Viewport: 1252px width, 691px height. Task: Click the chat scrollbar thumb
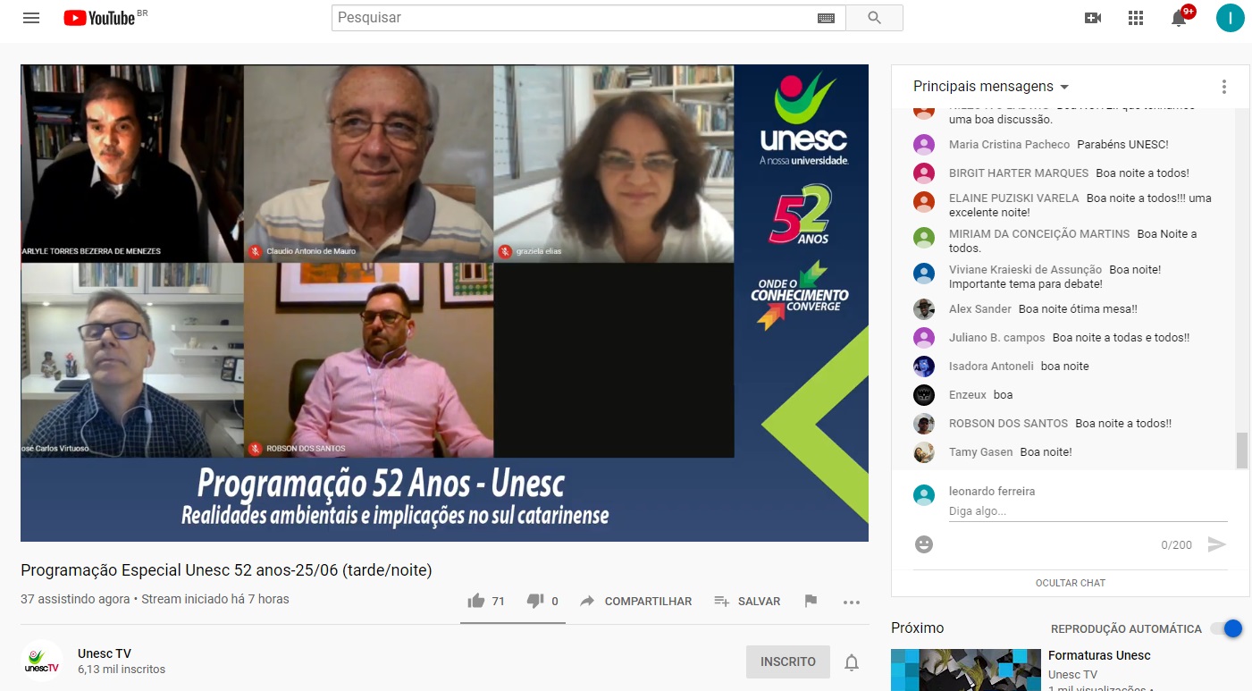pyautogui.click(x=1241, y=450)
